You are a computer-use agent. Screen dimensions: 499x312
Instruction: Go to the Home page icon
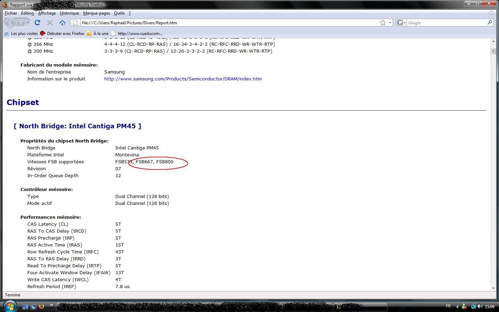[62, 23]
